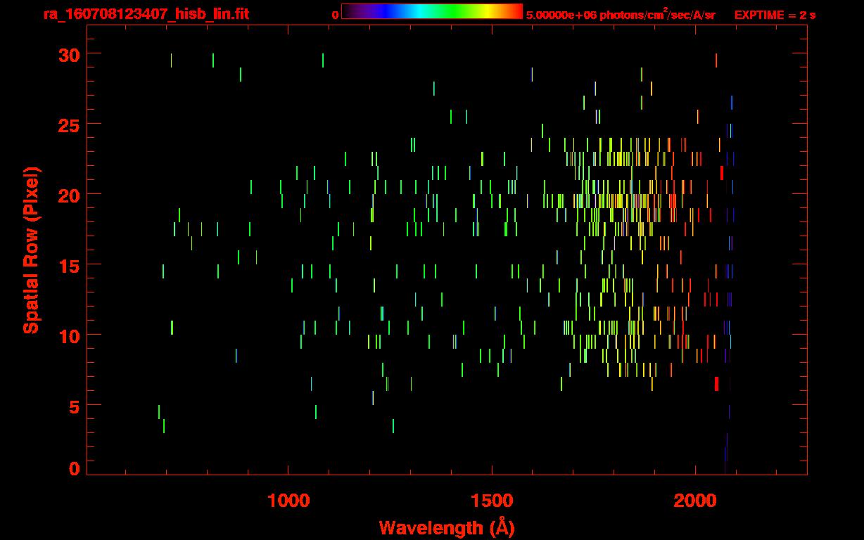
Task: Click the 0 label left of the colorbar
Action: tap(335, 15)
